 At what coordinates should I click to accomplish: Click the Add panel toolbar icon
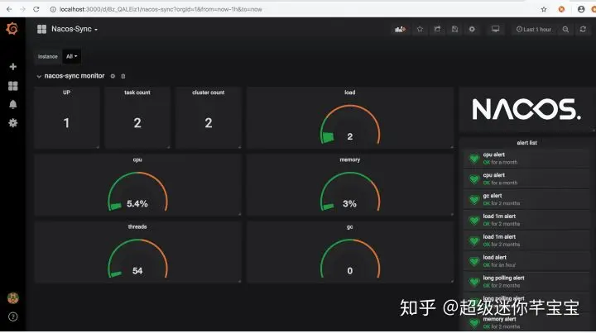401,29
